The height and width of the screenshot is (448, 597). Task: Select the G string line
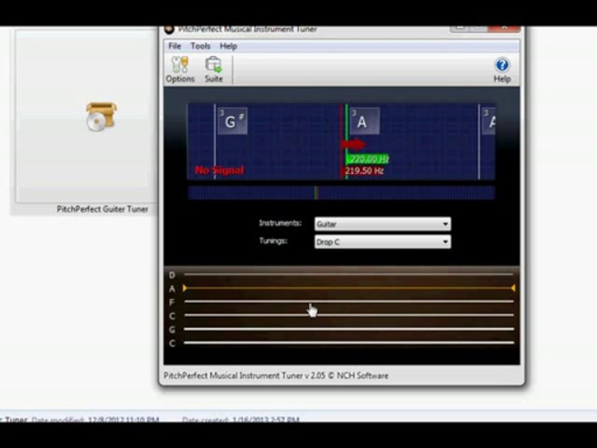(349, 329)
